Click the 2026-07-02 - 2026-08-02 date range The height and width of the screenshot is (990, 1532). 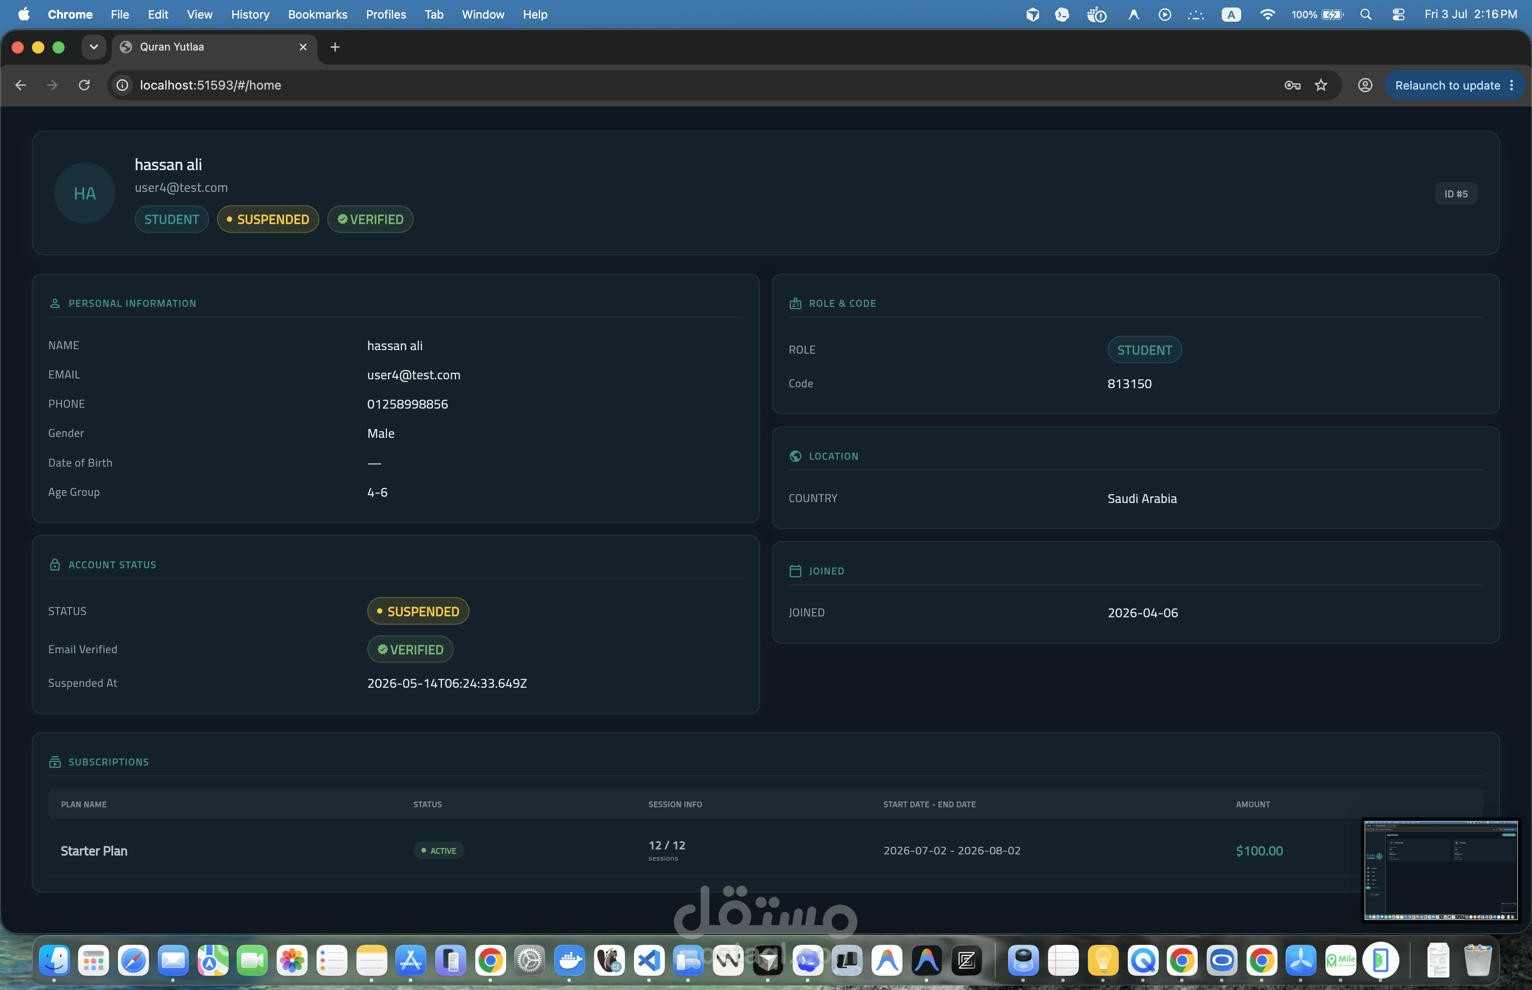[x=951, y=850]
